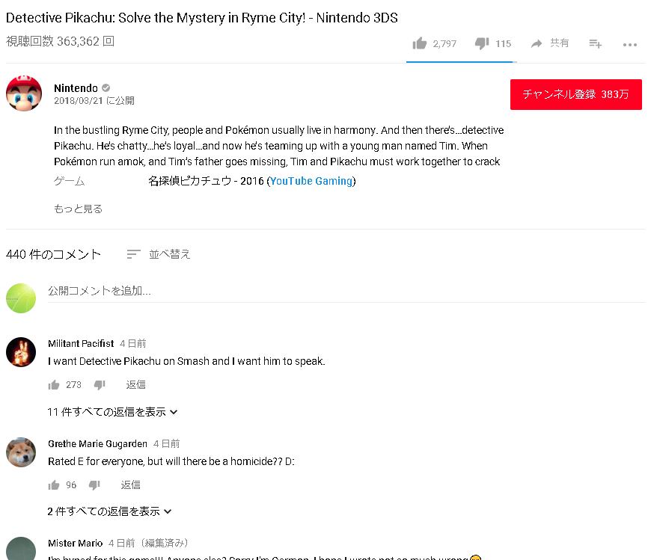
Task: Show more of the description (もっと見る)
Action: [78, 209]
